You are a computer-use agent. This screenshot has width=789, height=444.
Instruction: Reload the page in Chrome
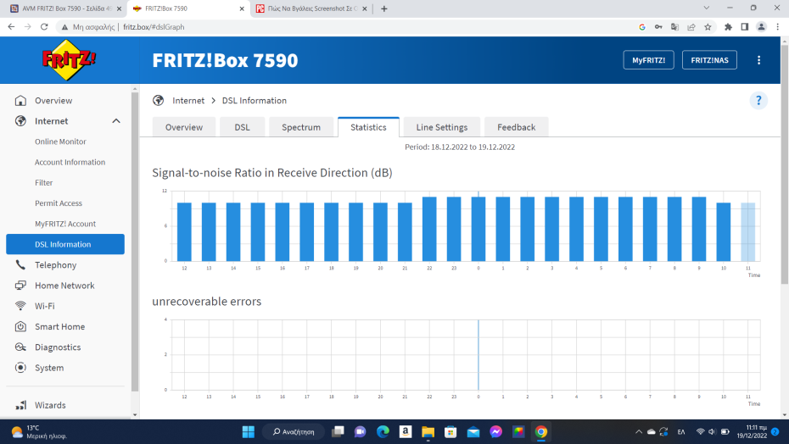[x=44, y=27]
